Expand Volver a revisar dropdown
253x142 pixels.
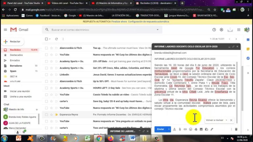tap(226, 120)
